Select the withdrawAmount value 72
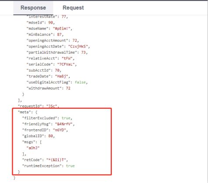The height and width of the screenshot is (183, 208). 68,88
